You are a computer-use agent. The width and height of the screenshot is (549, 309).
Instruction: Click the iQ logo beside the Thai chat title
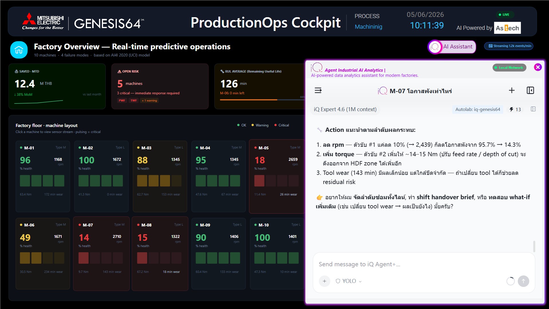point(382,91)
